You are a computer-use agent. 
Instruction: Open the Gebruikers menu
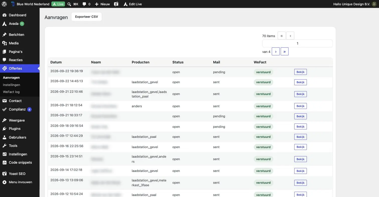click(x=20, y=137)
